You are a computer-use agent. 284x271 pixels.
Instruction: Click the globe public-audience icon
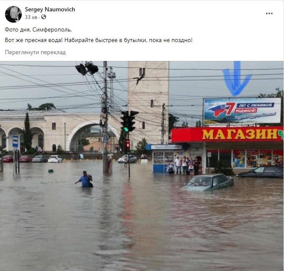pos(44,17)
